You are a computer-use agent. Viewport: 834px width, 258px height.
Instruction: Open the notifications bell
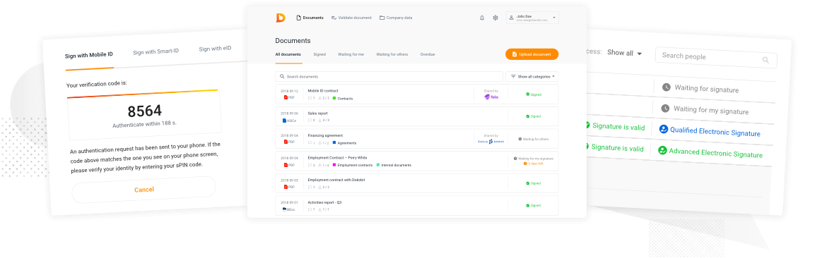482,18
